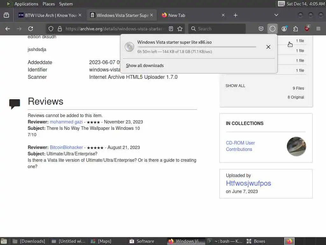
Task: Click the uBlock Origin extension icon
Action: (x=307, y=28)
